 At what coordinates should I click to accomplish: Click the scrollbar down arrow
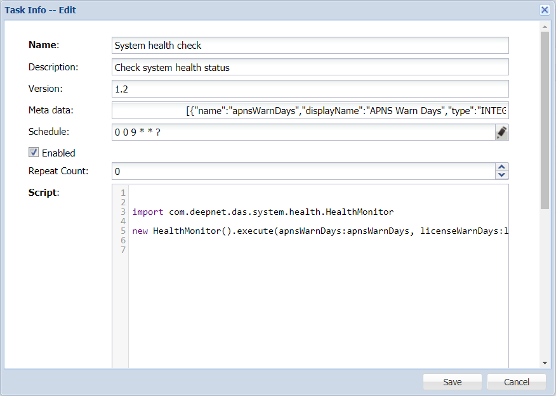[x=545, y=362]
